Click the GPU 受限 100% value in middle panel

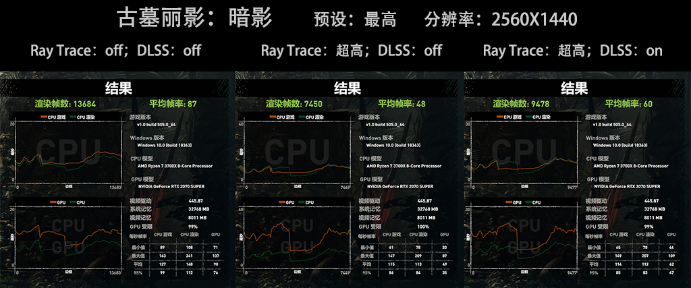[422, 227]
